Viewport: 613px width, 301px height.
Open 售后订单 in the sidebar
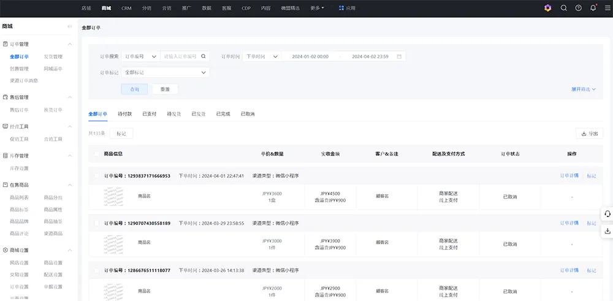click(19, 110)
